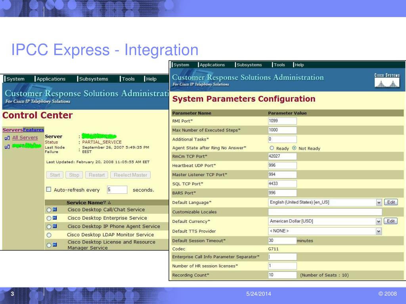Viewport: 406px width, 304px height.
Task: Open System menu in System Parameters window
Action: (181, 65)
